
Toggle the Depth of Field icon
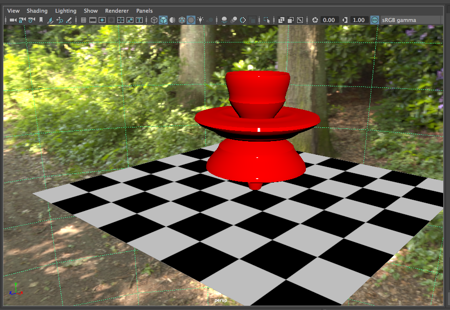tap(252, 20)
